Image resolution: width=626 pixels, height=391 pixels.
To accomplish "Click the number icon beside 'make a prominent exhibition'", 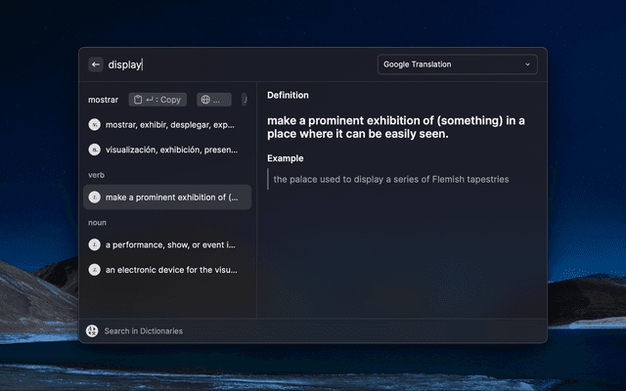I will 94,197.
